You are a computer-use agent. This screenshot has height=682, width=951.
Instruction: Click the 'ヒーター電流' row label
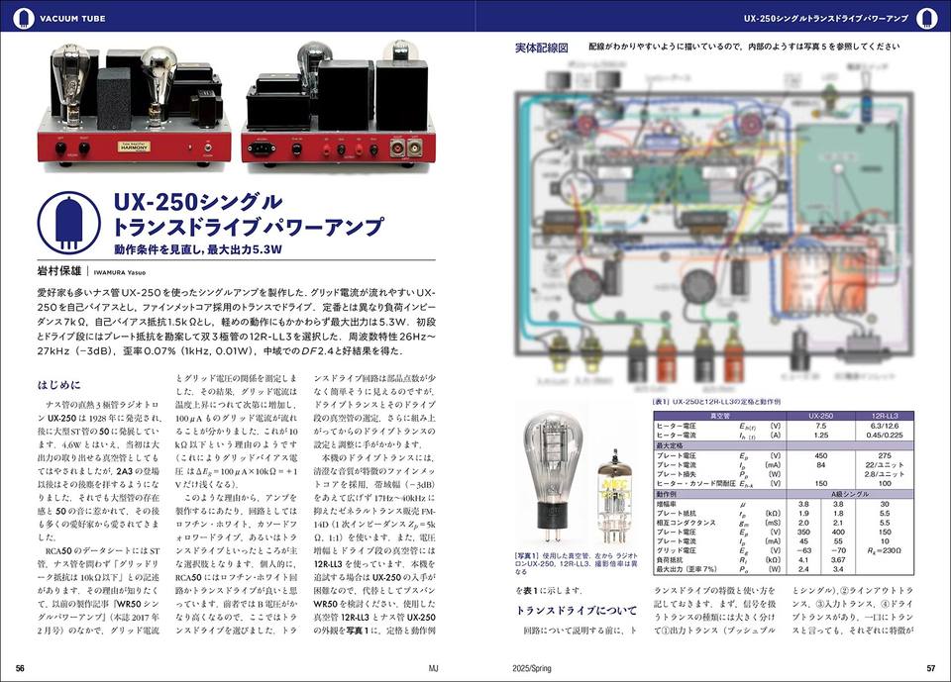coord(677,436)
